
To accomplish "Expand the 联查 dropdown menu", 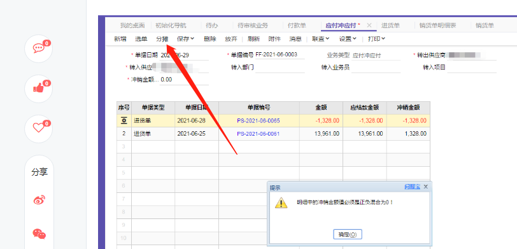I will (x=321, y=39).
